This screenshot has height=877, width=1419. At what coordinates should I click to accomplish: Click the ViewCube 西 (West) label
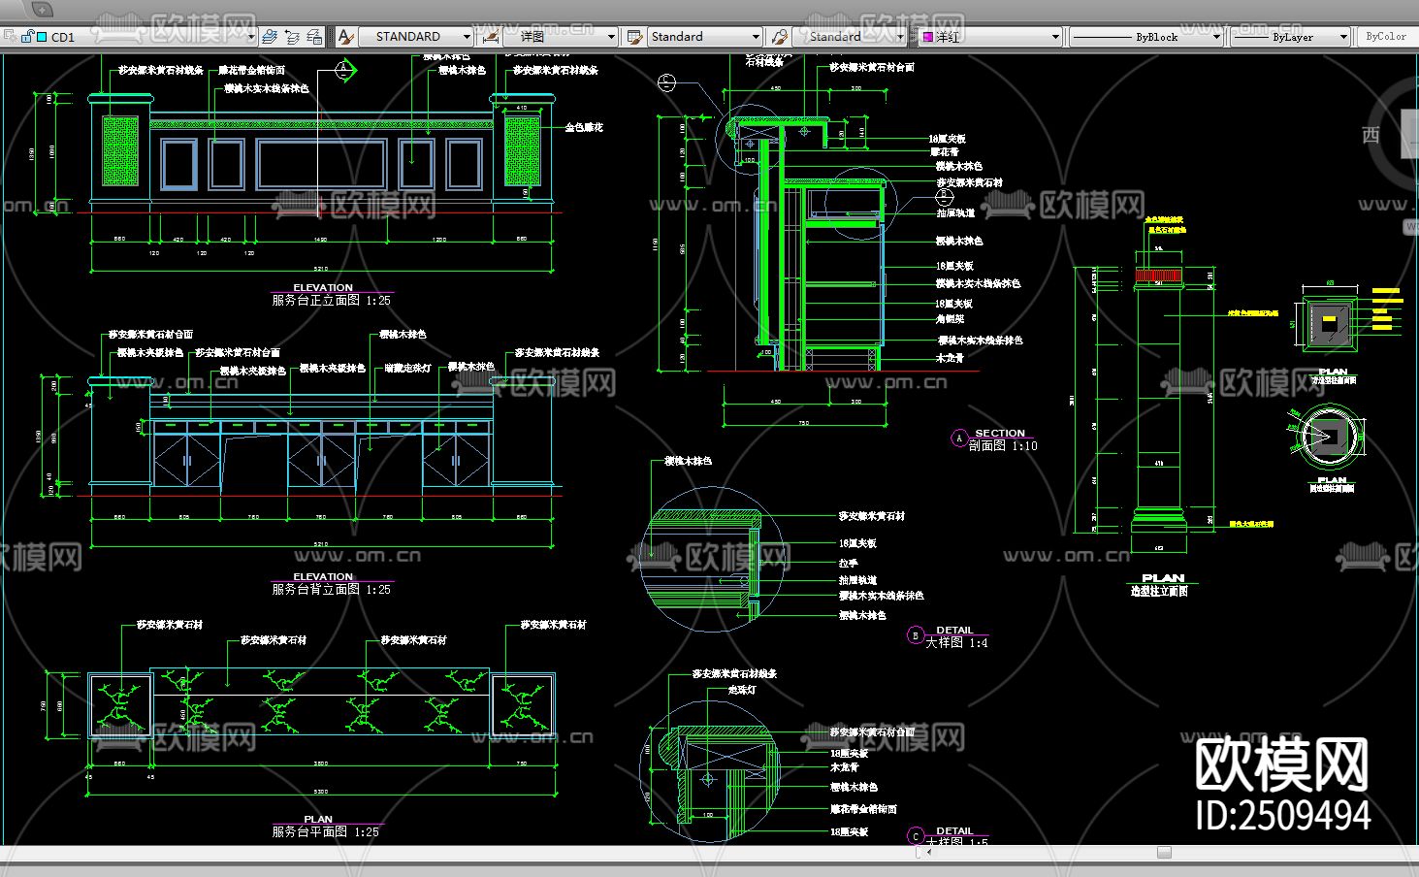coord(1371,135)
